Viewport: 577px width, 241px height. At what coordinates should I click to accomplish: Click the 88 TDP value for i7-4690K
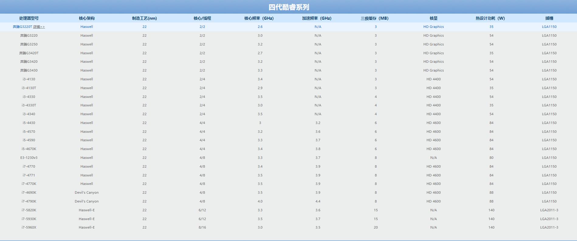point(491,192)
